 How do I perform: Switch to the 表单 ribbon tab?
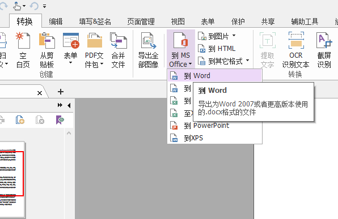click(208, 22)
